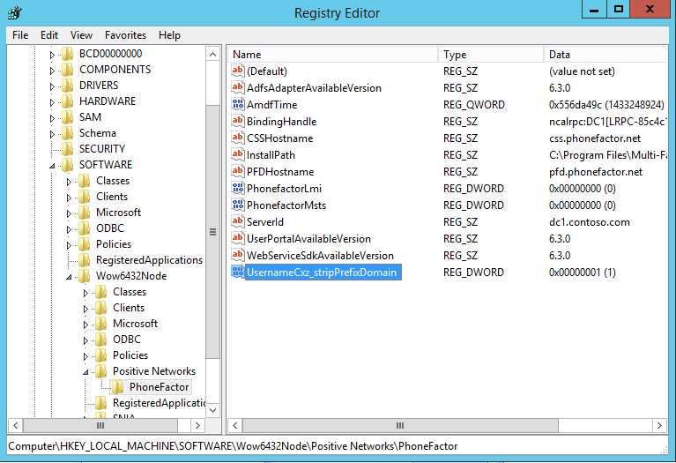
Task: Click the REG_QWORD type cell
Action: click(x=474, y=105)
